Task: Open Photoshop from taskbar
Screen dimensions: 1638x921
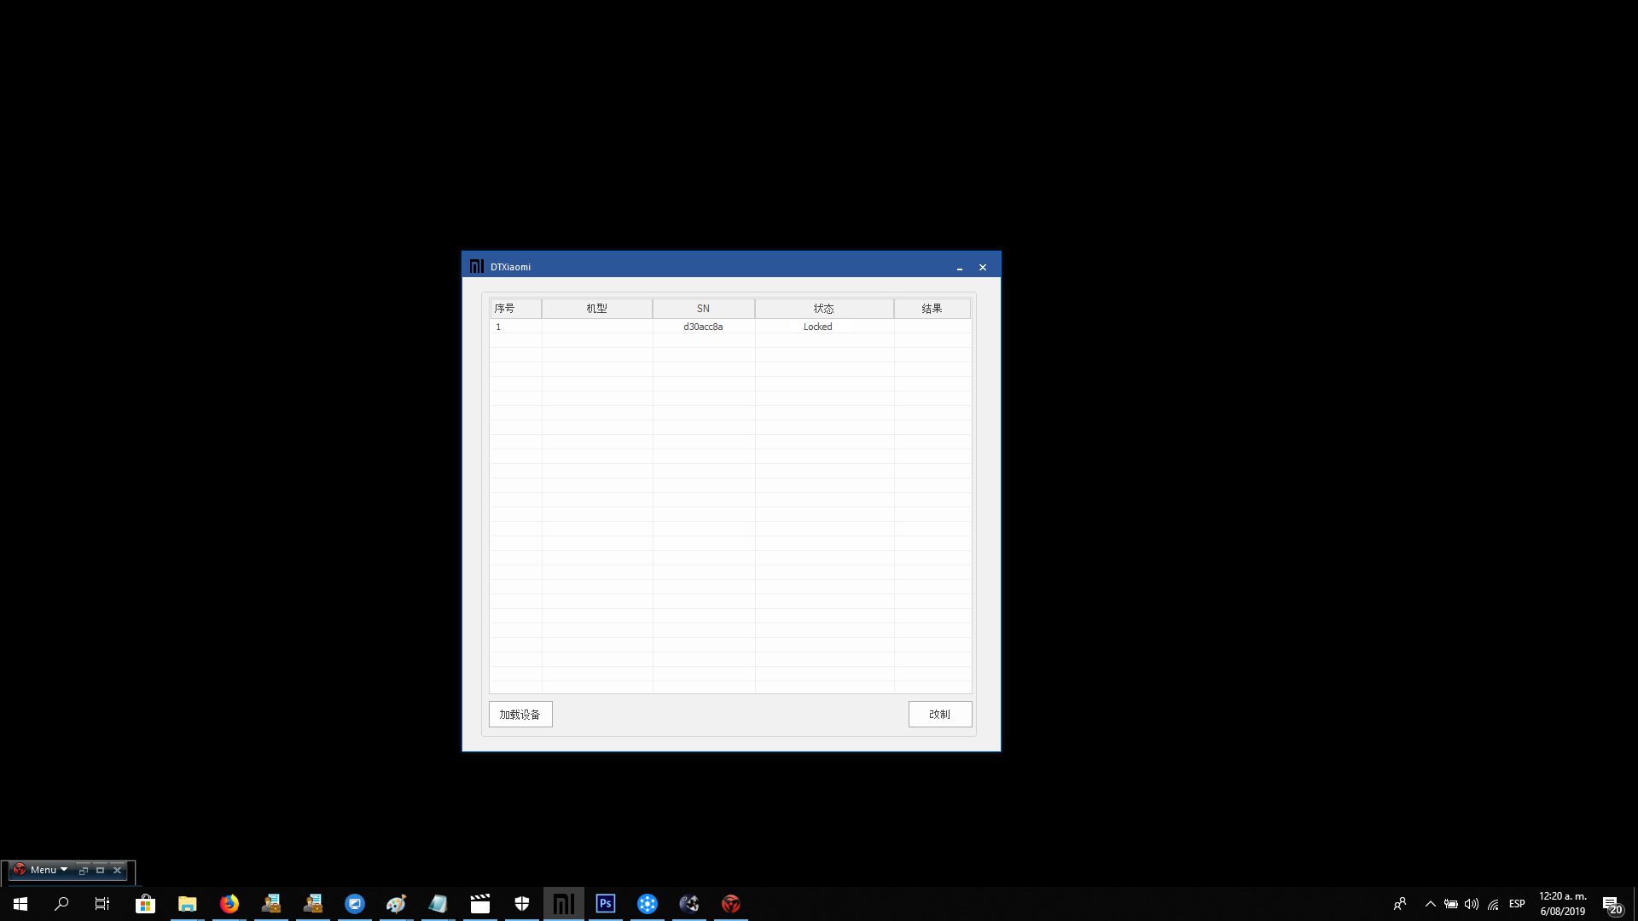Action: [606, 904]
